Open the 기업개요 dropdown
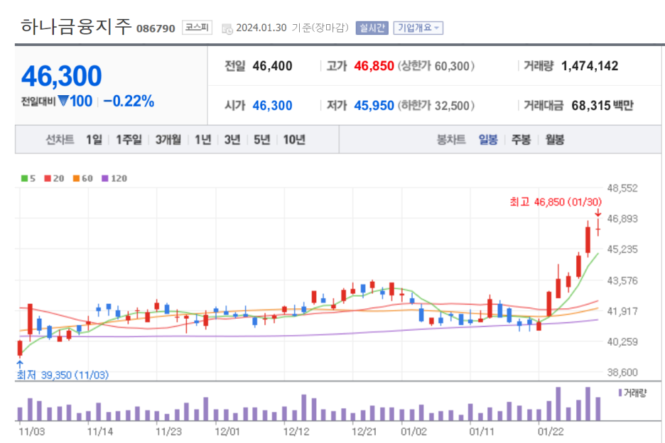 coord(418,28)
